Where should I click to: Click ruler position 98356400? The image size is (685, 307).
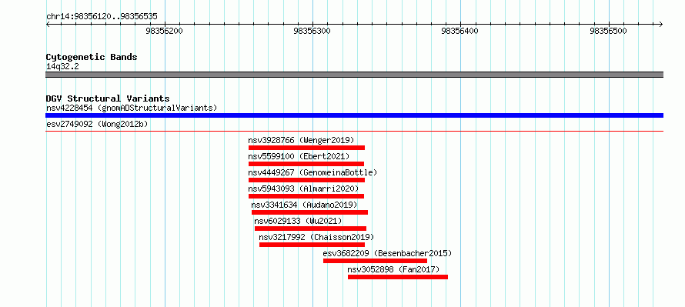tap(460, 31)
